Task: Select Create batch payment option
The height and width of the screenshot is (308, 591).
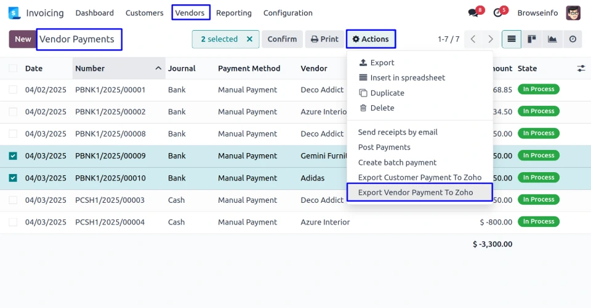Action: coord(397,162)
